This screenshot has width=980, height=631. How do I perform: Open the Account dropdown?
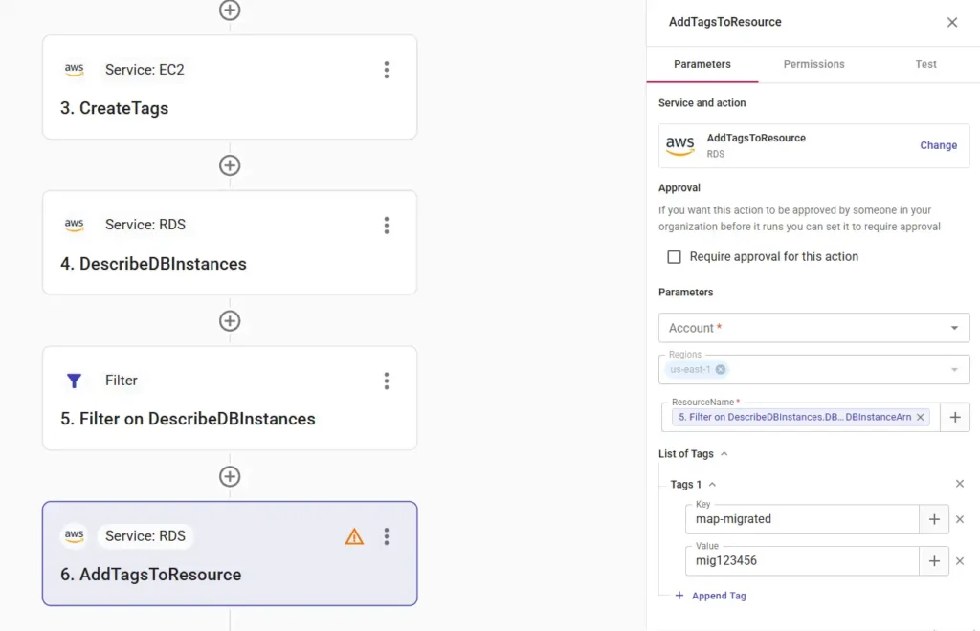(813, 328)
